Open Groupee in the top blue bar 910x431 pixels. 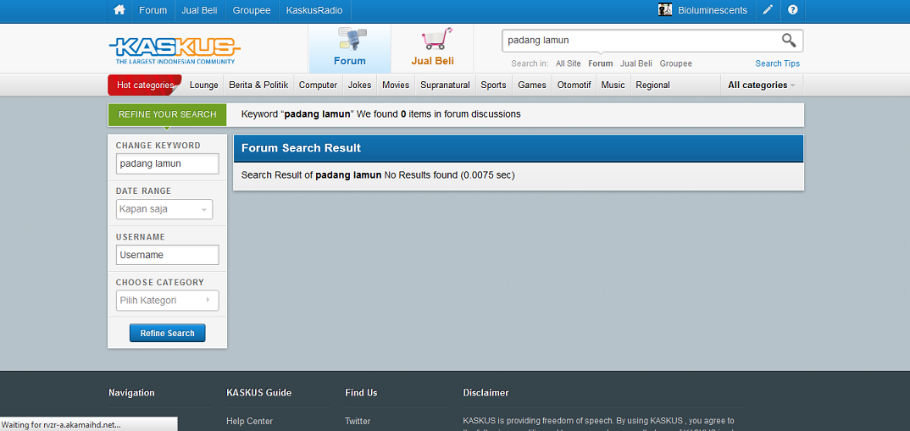point(252,10)
